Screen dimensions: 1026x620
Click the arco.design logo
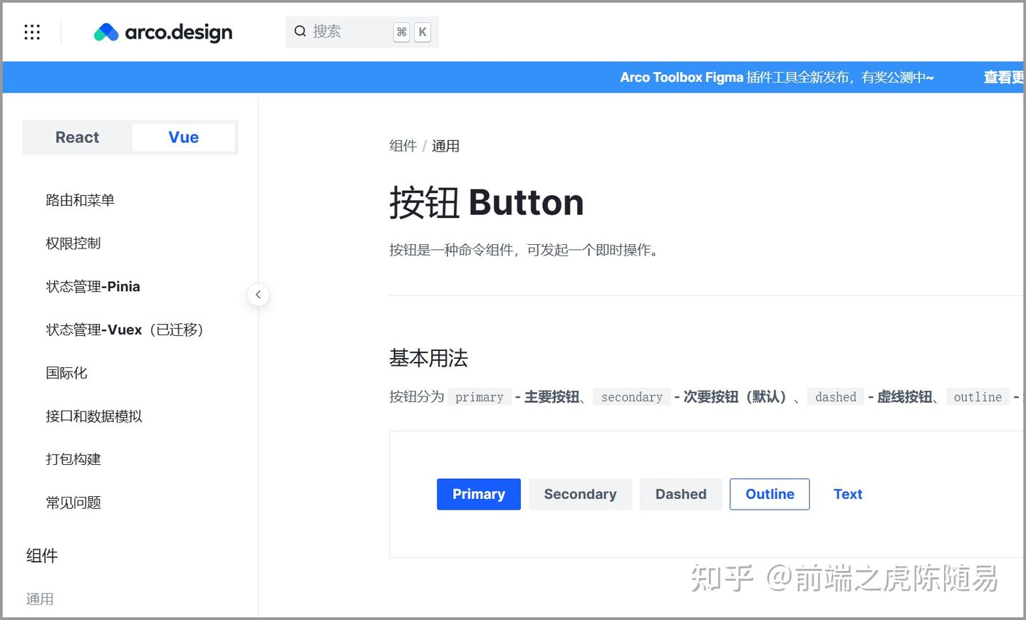pos(162,31)
